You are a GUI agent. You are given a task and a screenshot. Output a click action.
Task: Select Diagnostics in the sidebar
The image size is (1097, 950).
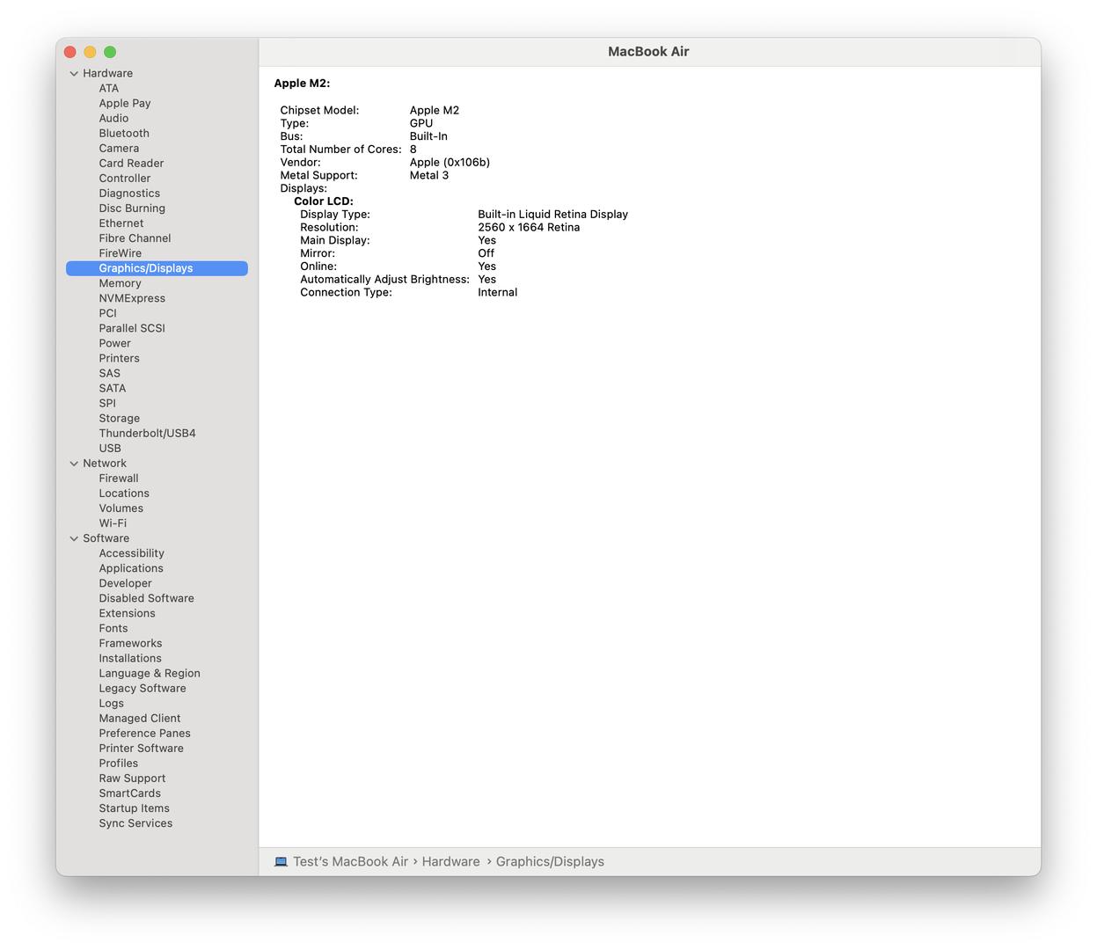[129, 194]
